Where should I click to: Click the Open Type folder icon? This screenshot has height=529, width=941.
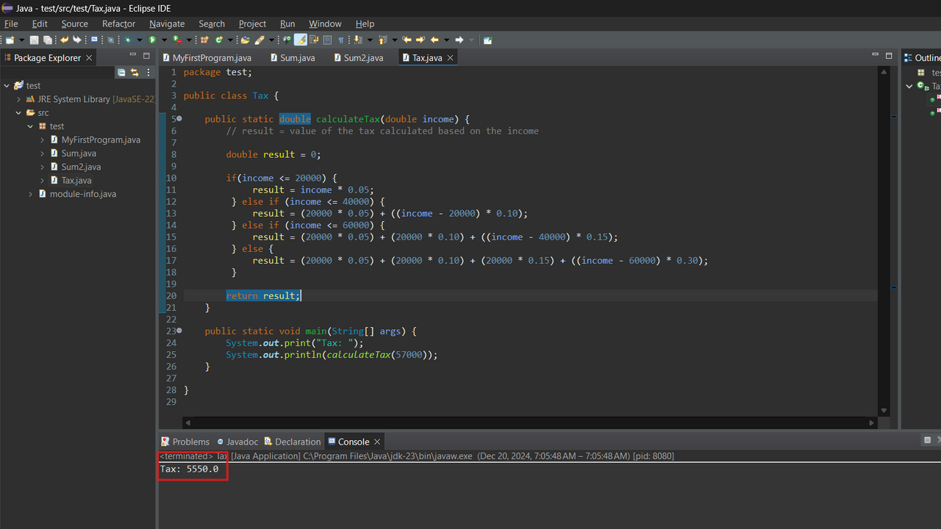tap(245, 40)
